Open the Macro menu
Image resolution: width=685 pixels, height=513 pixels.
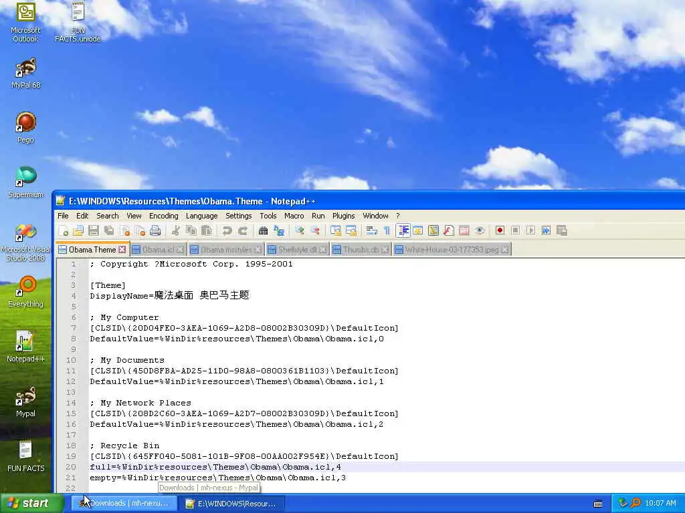click(294, 216)
